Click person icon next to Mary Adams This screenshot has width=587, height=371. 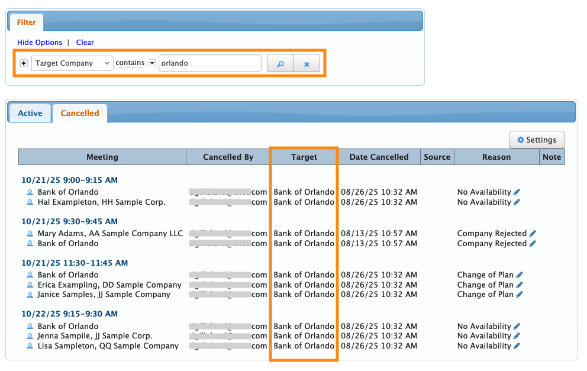point(30,233)
